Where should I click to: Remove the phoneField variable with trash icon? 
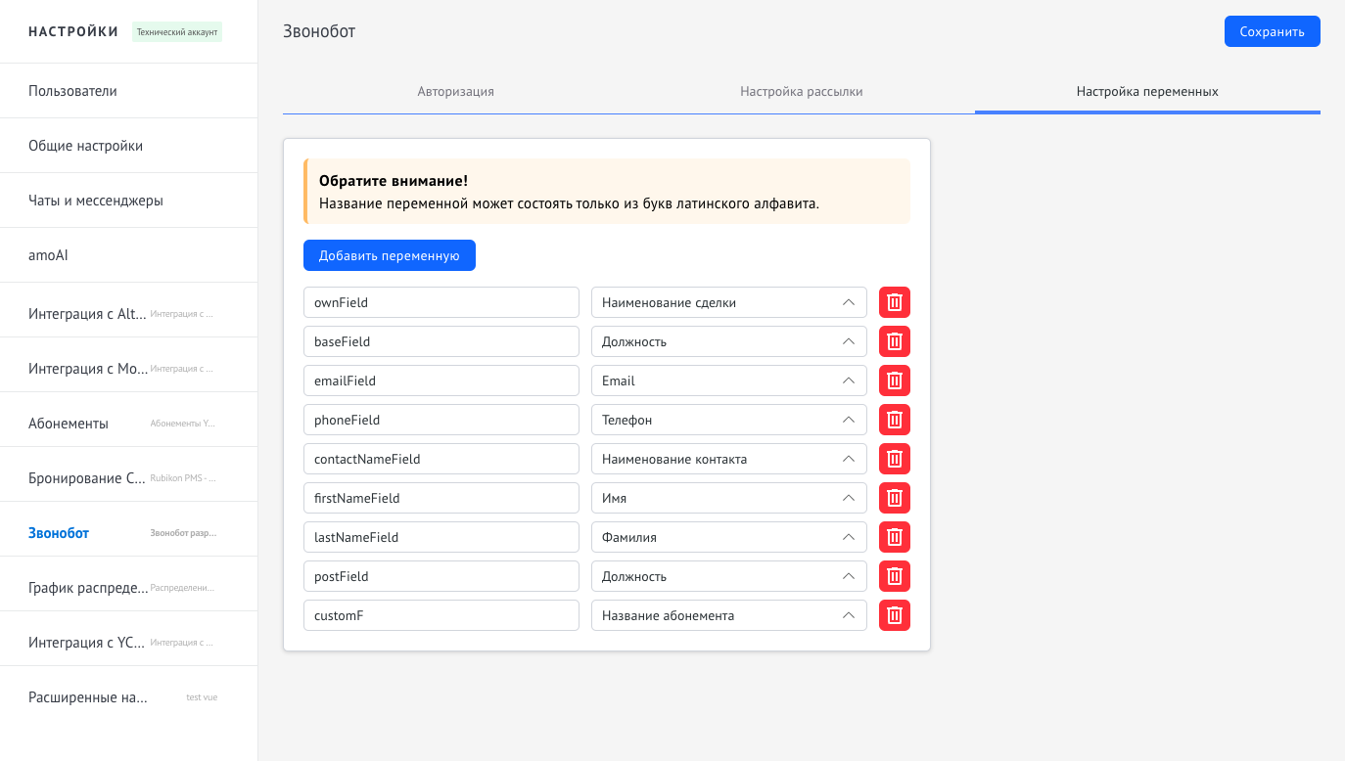(895, 420)
